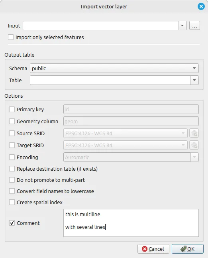Viewport: 208px width, 258px height.
Task: Uncheck the Comment checkbox
Action: pyautogui.click(x=12, y=223)
